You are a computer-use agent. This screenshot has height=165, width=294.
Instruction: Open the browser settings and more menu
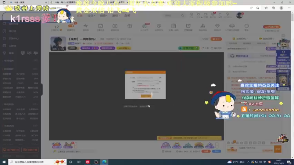coord(289,8)
